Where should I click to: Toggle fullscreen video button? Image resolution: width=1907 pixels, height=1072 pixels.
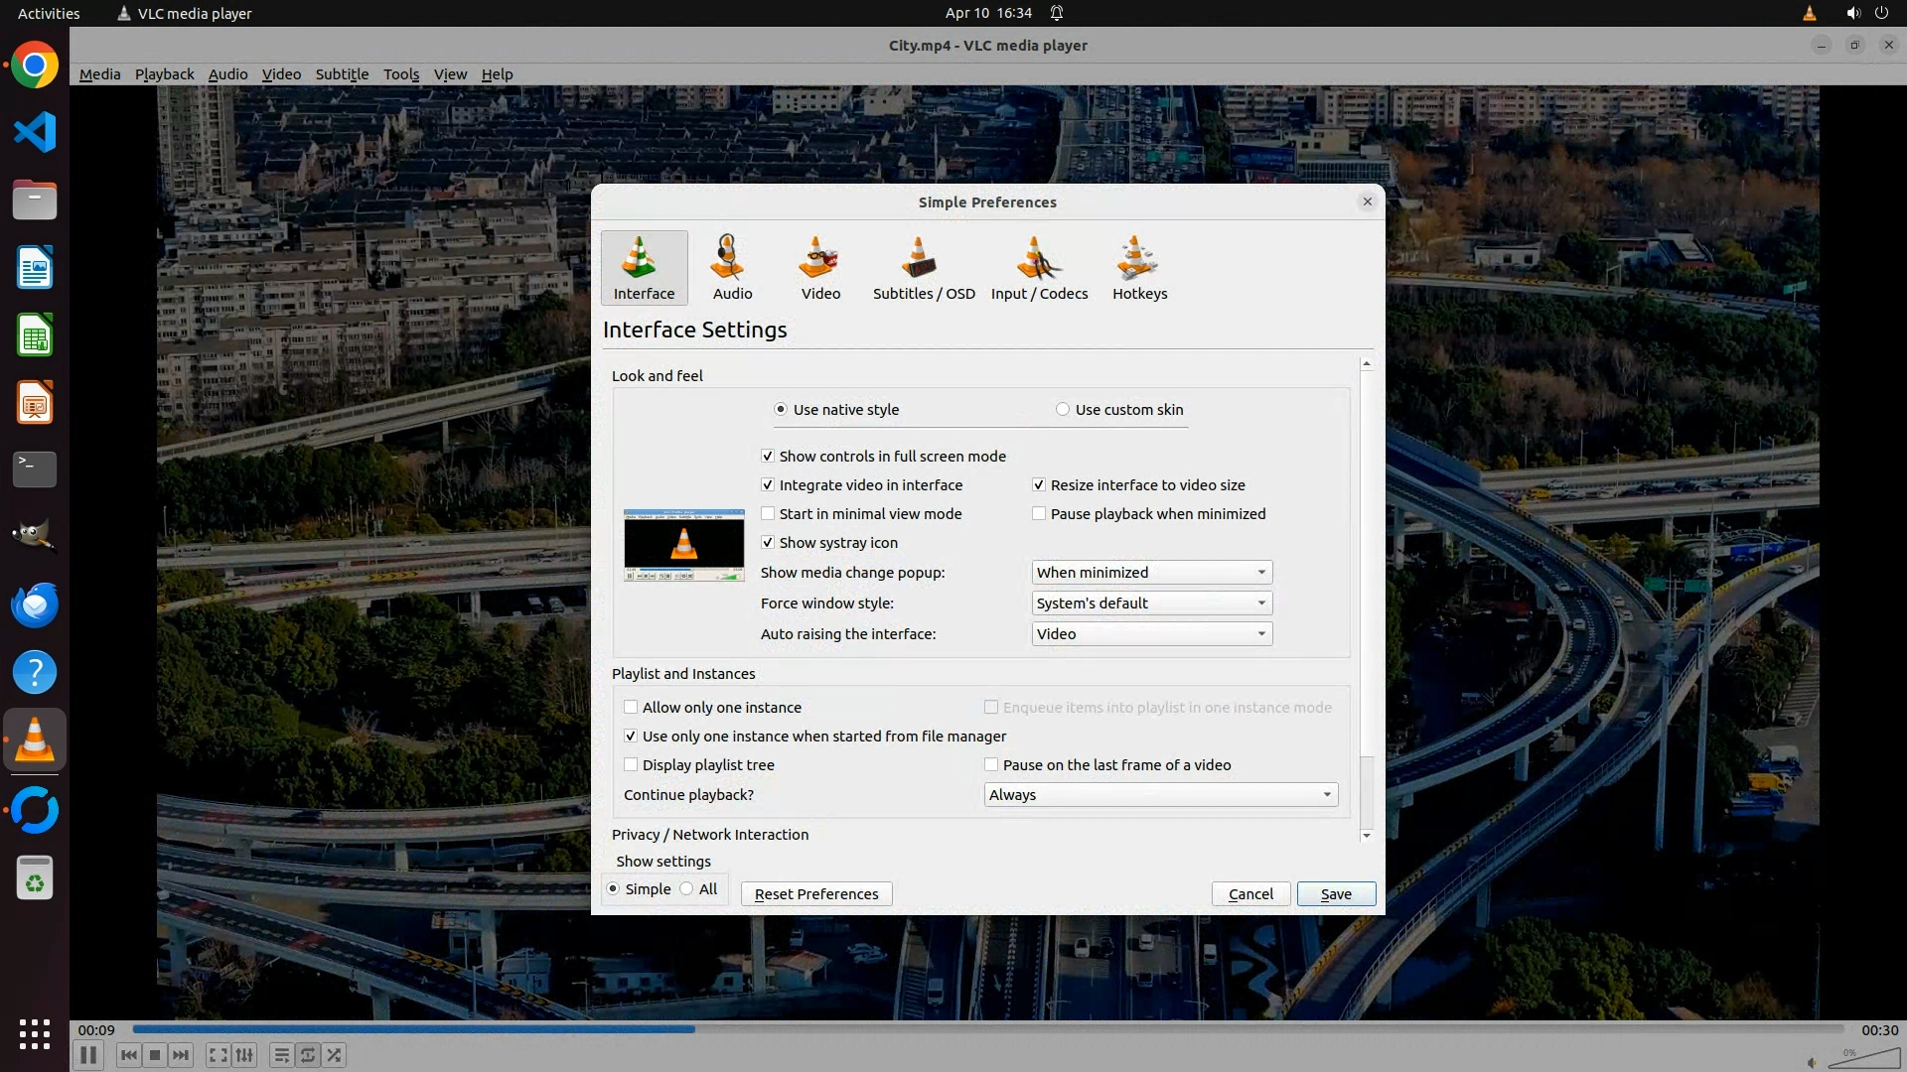point(219,1055)
